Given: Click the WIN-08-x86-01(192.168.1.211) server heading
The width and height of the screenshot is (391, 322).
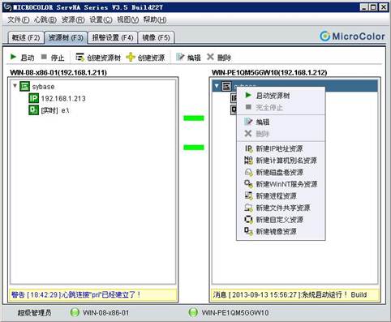Looking at the screenshot, I should pyautogui.click(x=58, y=72).
